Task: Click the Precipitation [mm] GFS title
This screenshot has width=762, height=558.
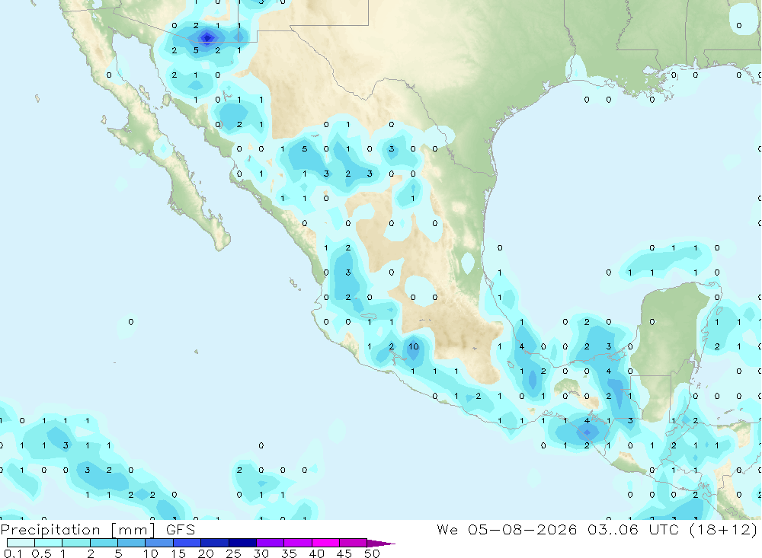Action: coord(98,530)
